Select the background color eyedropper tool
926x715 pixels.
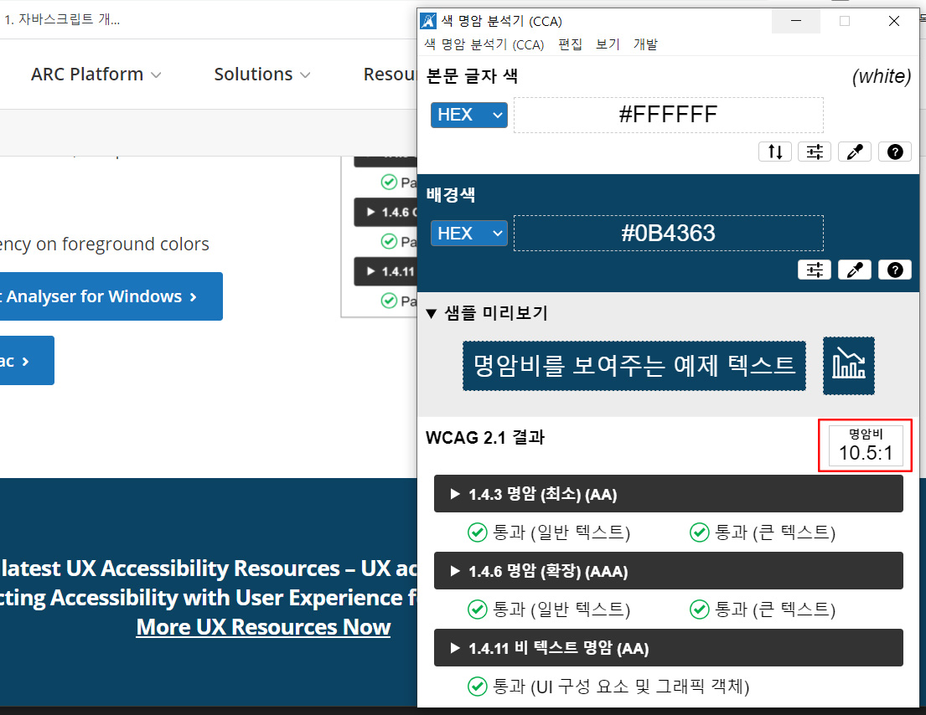(854, 270)
